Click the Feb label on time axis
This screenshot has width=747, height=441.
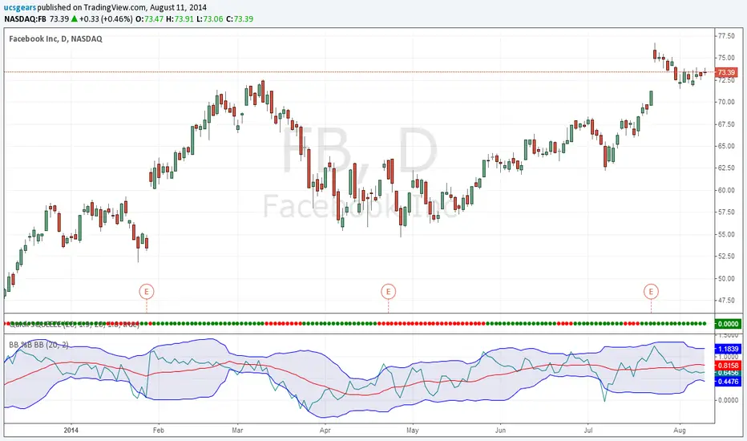pyautogui.click(x=158, y=430)
